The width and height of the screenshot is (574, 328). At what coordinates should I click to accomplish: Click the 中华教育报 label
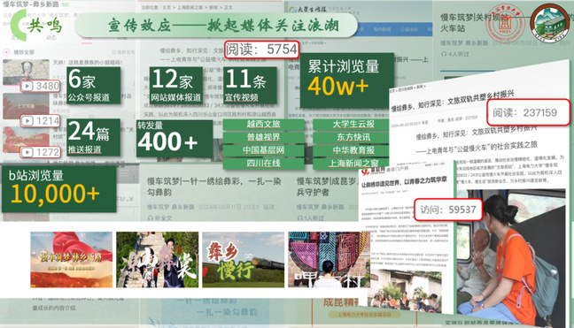(x=353, y=150)
